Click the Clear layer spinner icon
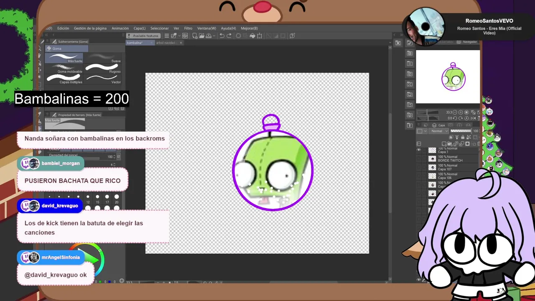The height and width of the screenshot is (301, 535). [238, 36]
